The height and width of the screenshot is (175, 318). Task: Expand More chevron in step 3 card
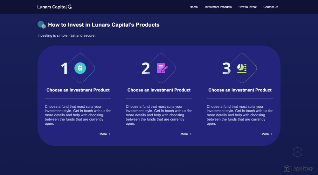[x=271, y=134]
